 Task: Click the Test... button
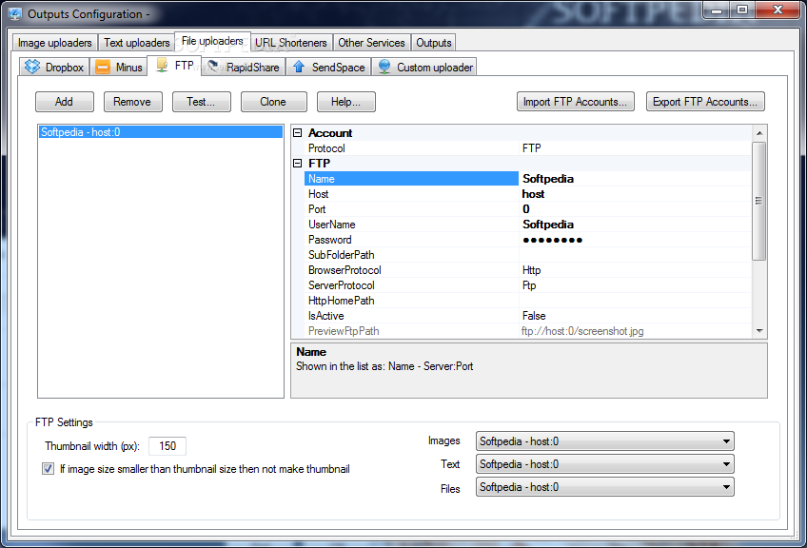point(201,102)
